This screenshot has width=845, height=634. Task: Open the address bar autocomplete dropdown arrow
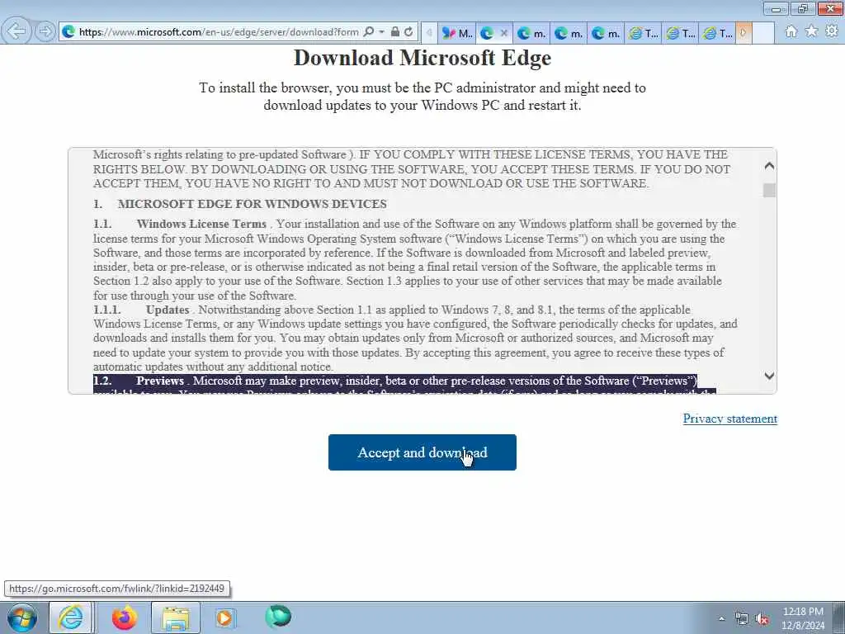point(381,32)
